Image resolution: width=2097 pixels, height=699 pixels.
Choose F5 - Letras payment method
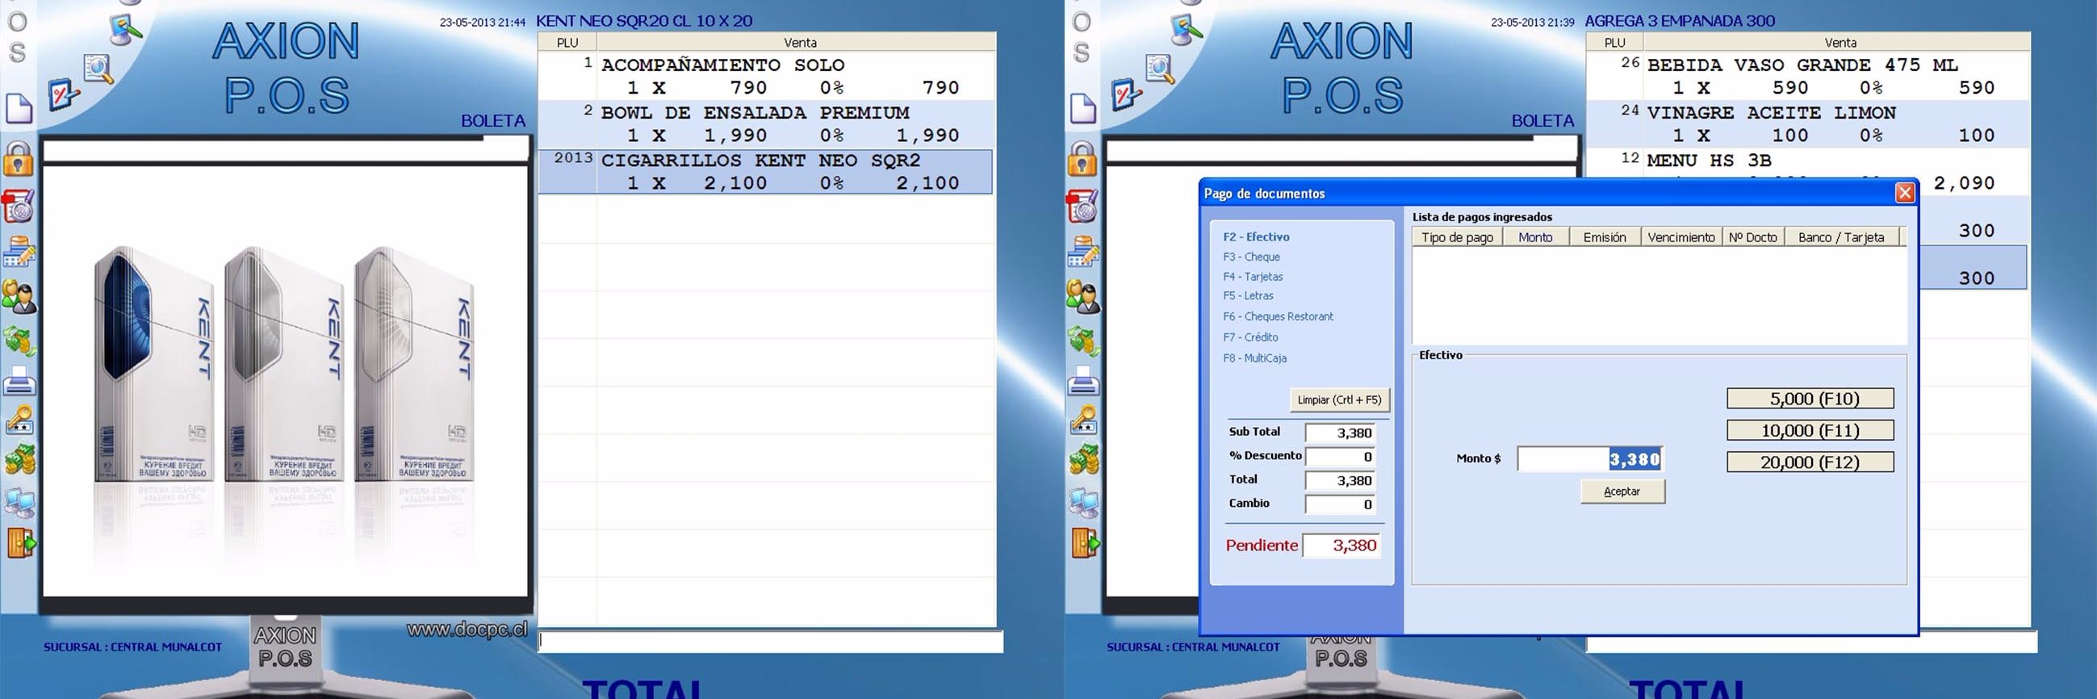(1248, 296)
